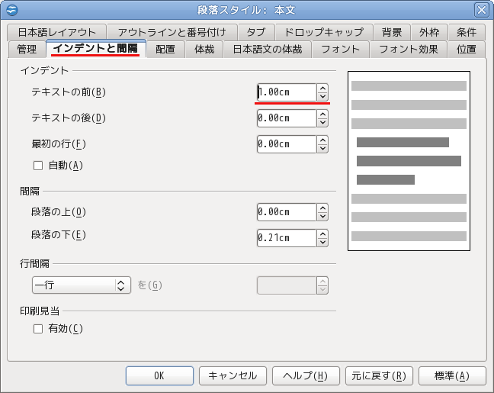Click the paragraph preview thumbnail
This screenshot has height=393, width=494.
tap(409, 161)
